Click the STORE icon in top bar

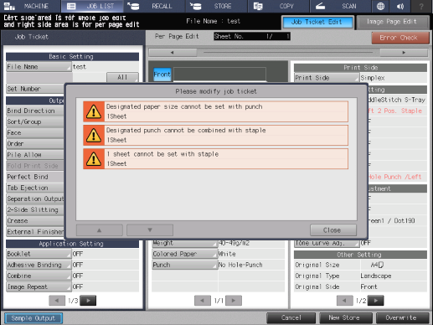coord(195,6)
